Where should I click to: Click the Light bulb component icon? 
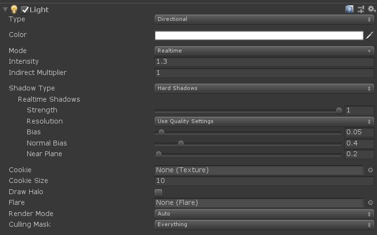[14, 9]
